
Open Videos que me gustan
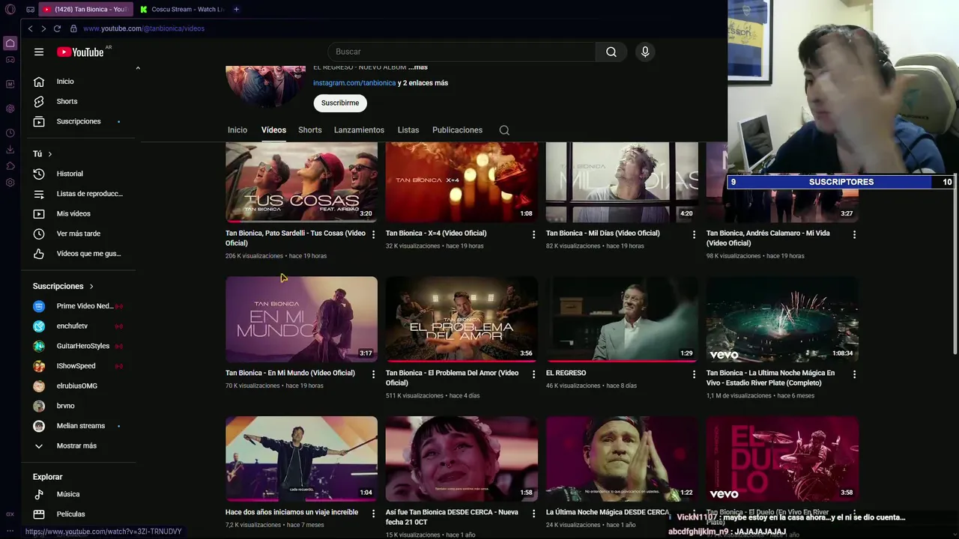pos(81,254)
